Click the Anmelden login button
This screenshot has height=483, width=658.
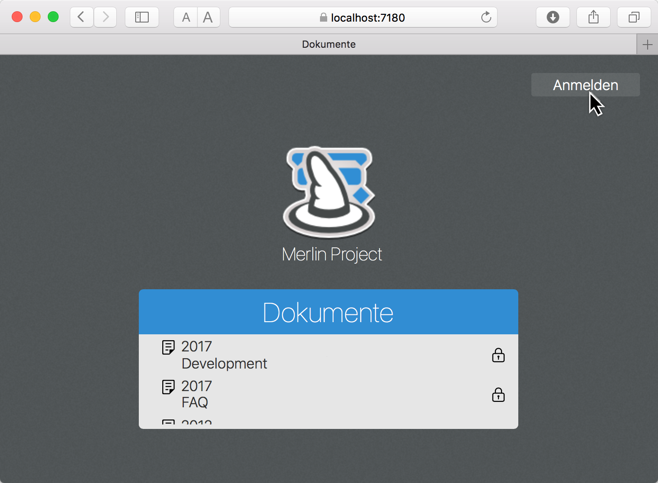coord(585,85)
